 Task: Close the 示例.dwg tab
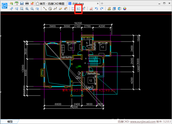pos(98,3)
